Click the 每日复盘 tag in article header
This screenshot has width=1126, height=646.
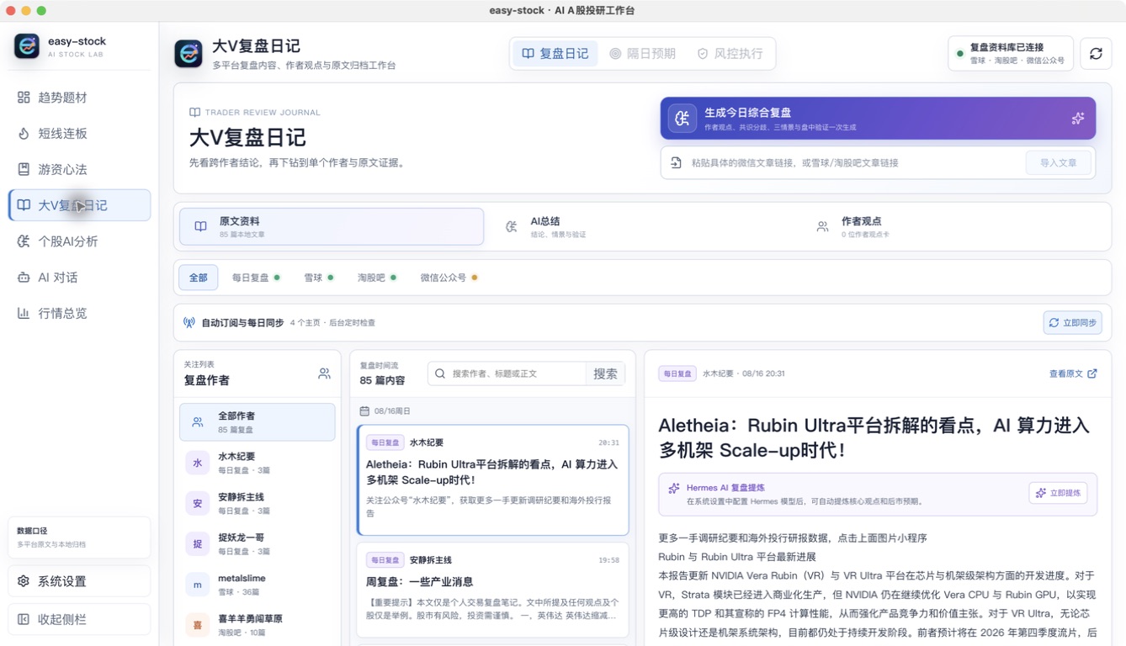click(x=677, y=373)
